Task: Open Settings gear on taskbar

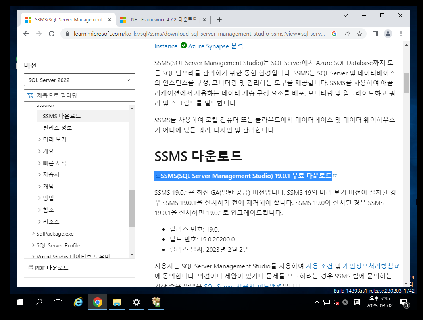Action: click(136, 302)
